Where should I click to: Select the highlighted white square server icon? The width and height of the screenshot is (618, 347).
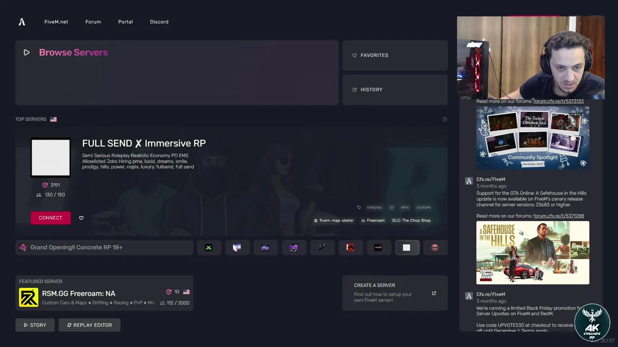(x=407, y=247)
